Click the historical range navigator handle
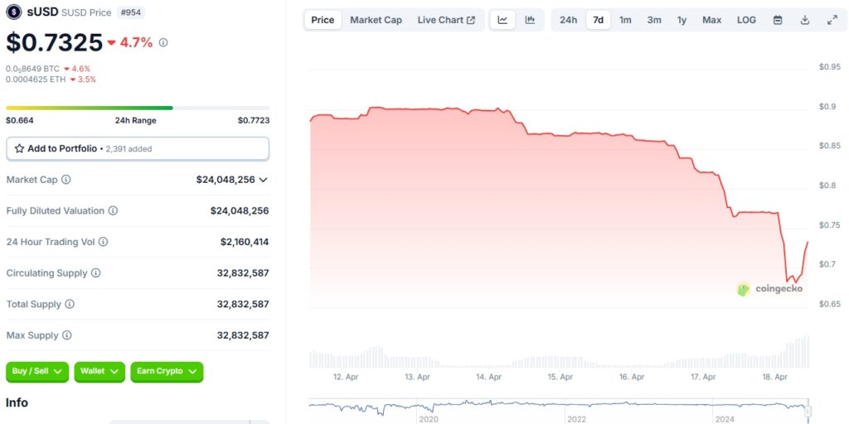This screenshot has width=849, height=424. 807,410
